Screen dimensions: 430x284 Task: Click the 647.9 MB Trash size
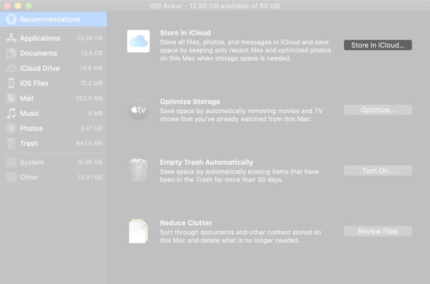click(89, 143)
